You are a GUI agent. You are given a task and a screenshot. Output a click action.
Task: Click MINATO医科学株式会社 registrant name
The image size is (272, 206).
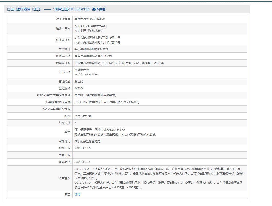[x=91, y=26]
